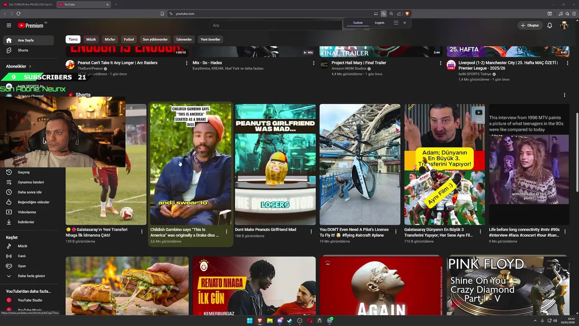Image resolution: width=579 pixels, height=326 pixels.
Task: Open Oynatma listeleri in sidebar
Action: click(28, 182)
